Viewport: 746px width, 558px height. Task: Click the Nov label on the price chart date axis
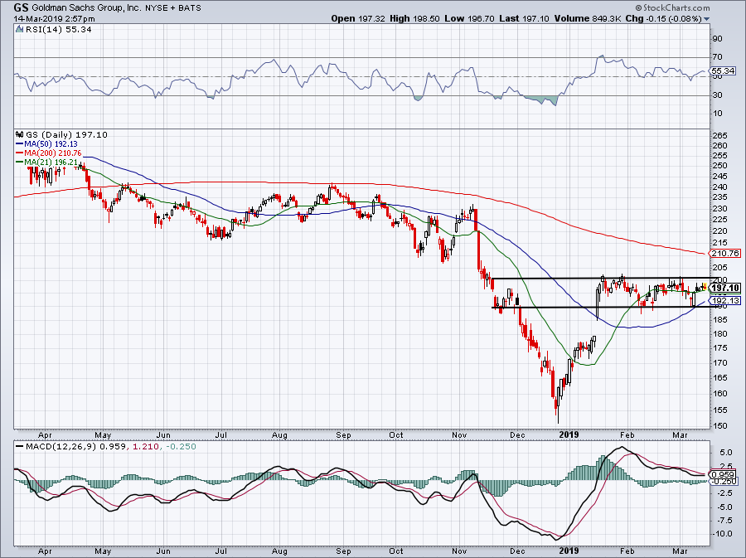(x=459, y=435)
